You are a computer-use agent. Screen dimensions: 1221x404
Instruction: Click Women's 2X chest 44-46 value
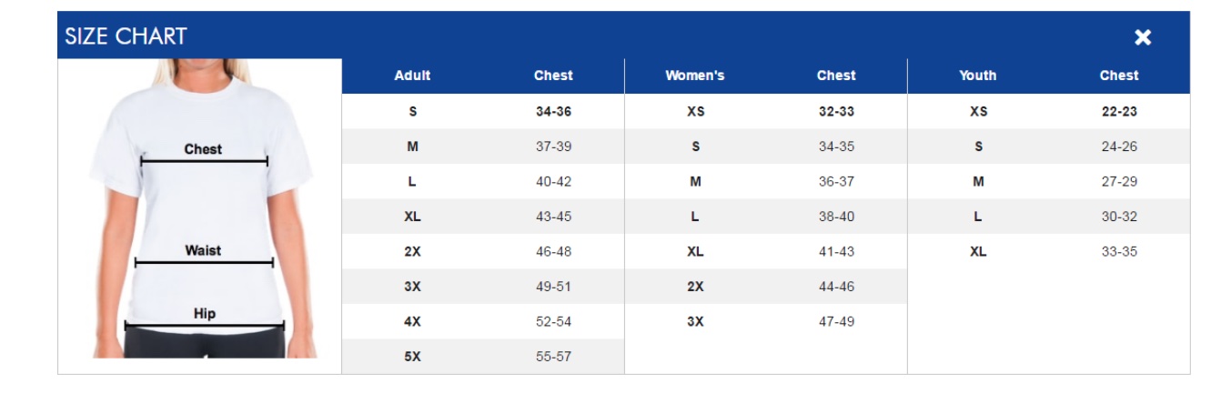tap(836, 287)
